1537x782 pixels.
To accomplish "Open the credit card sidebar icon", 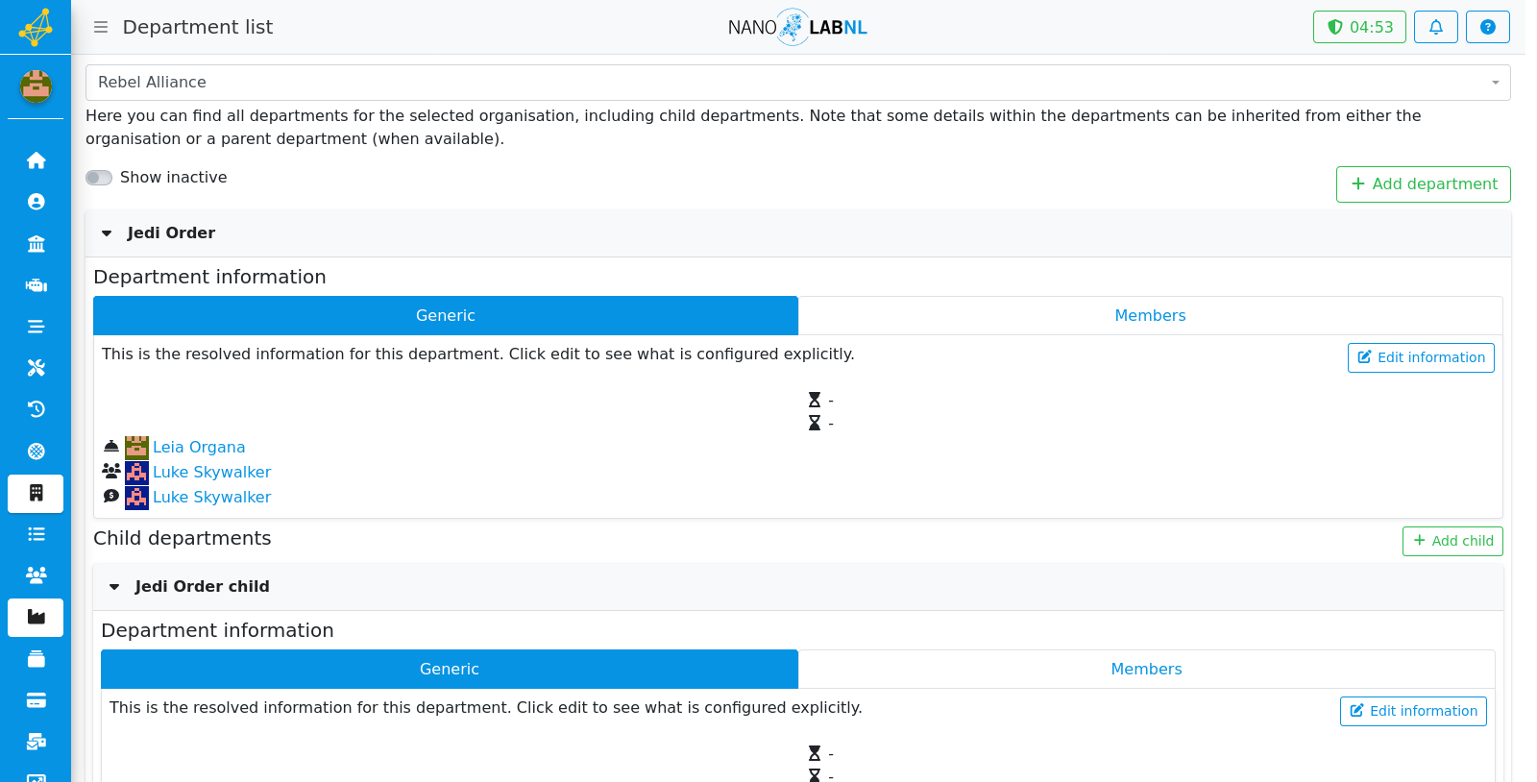I will (36, 700).
